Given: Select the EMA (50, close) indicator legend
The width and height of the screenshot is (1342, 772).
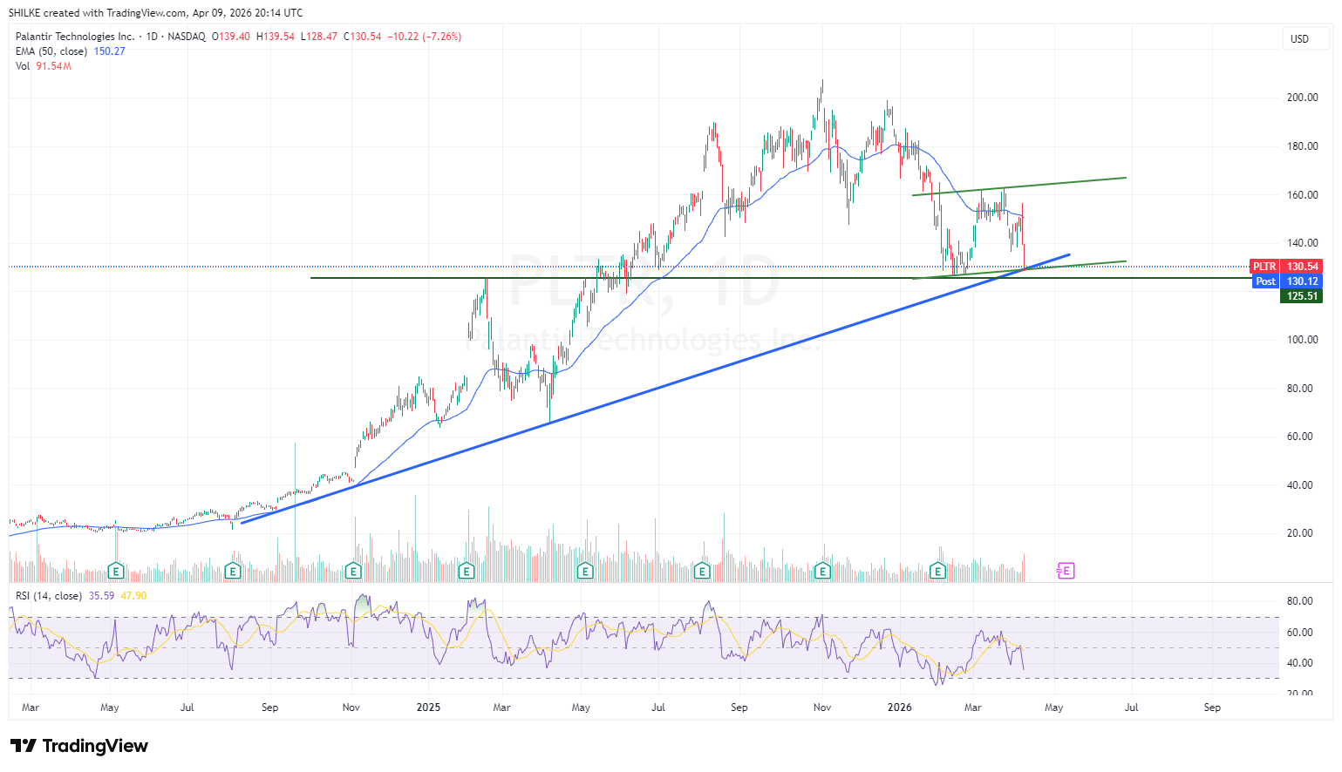Looking at the screenshot, I should click(x=51, y=51).
